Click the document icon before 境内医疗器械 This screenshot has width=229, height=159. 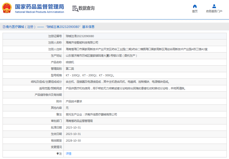click(4, 27)
